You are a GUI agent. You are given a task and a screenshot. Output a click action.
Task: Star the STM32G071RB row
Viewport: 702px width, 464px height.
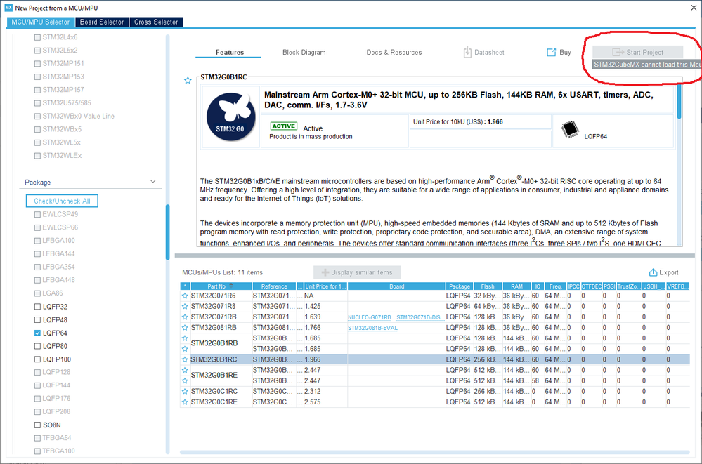pyautogui.click(x=184, y=317)
